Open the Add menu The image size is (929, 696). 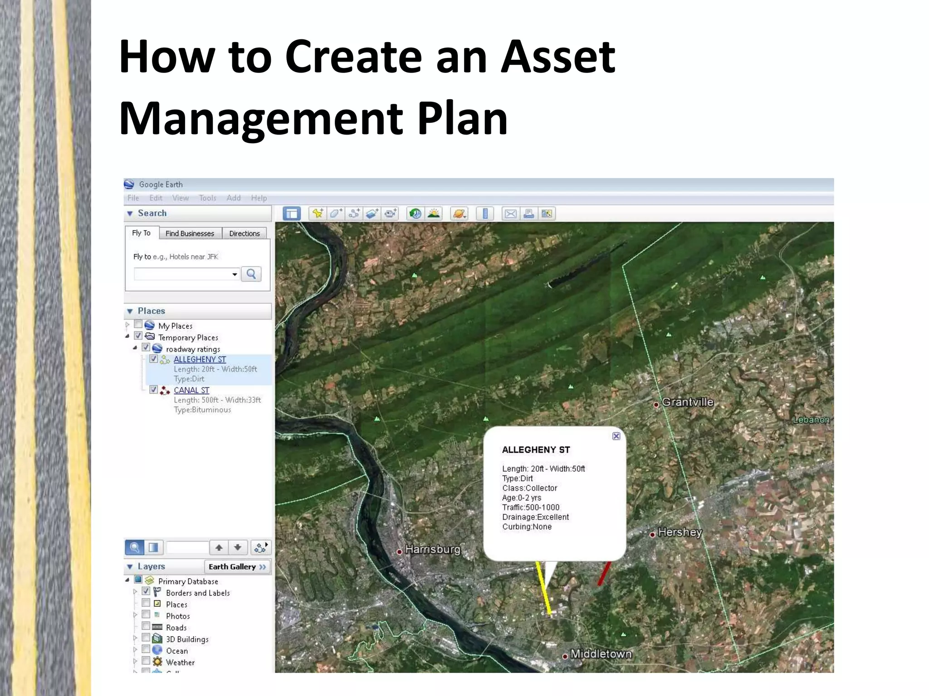click(x=234, y=198)
